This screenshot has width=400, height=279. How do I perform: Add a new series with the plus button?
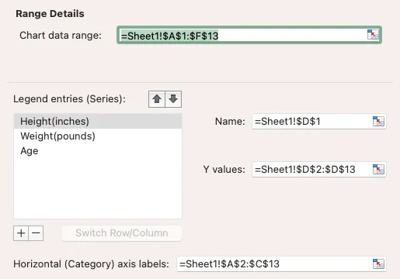pyautogui.click(x=21, y=233)
